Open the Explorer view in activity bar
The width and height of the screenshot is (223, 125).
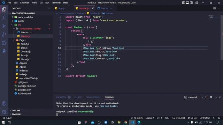4,9
